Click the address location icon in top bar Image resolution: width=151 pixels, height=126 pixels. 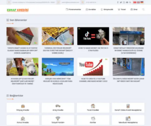(x=9, y=2)
